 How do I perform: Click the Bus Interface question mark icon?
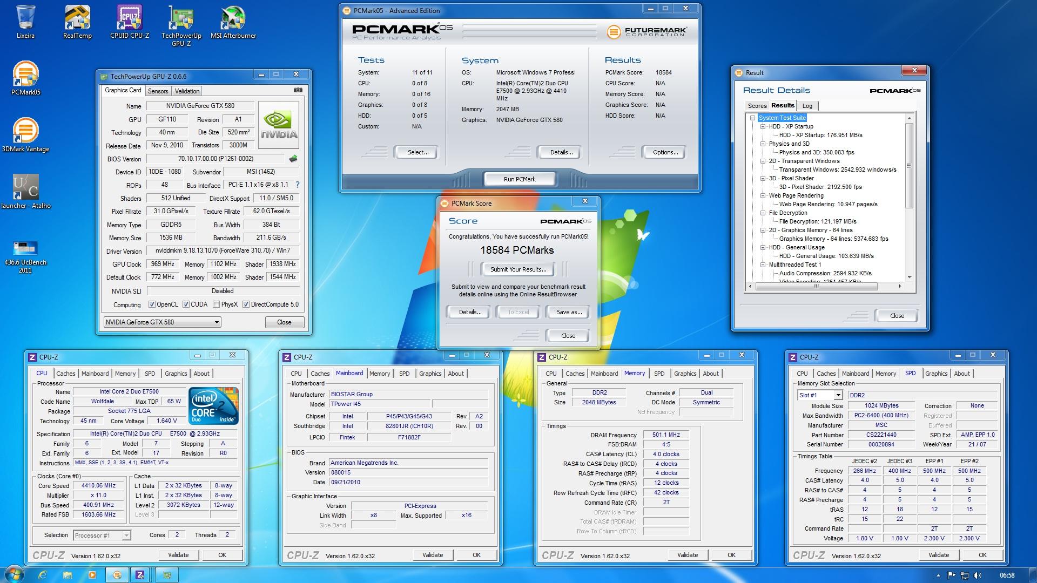297,185
